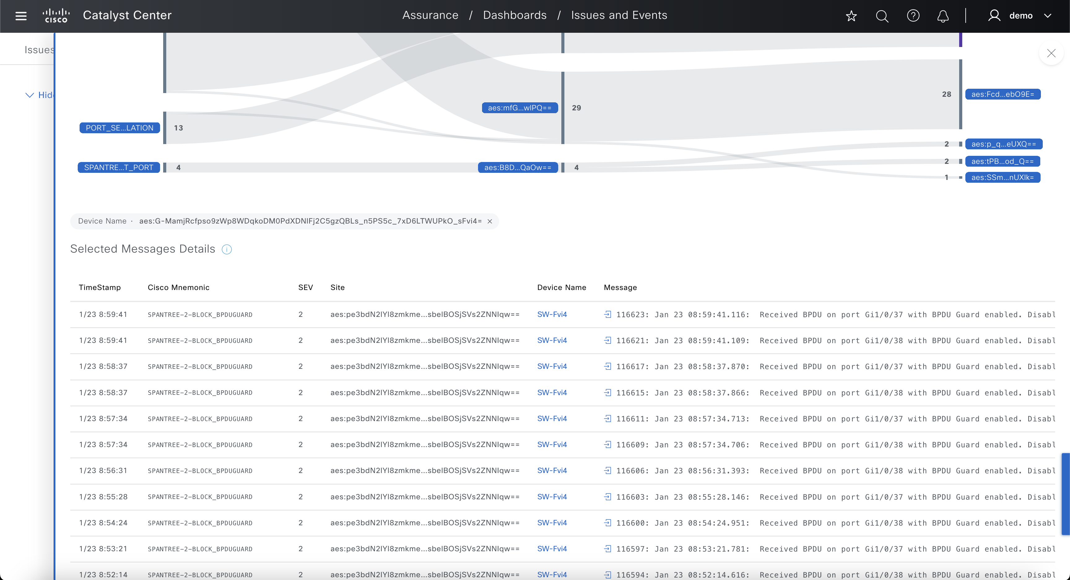1070x580 pixels.
Task: Close the slide-in panel with X
Action: pos(1051,53)
